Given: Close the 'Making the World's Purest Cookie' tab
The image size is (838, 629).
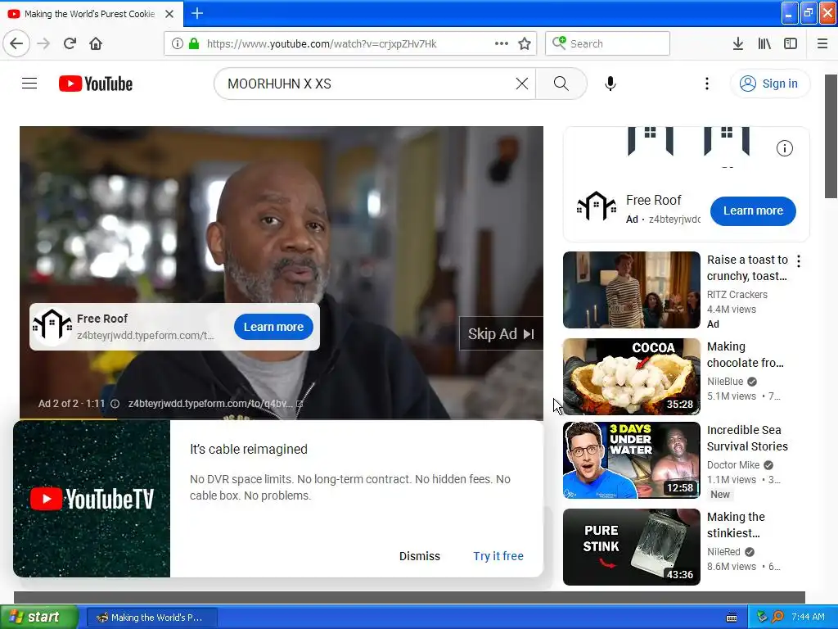Looking at the screenshot, I should click(x=169, y=14).
